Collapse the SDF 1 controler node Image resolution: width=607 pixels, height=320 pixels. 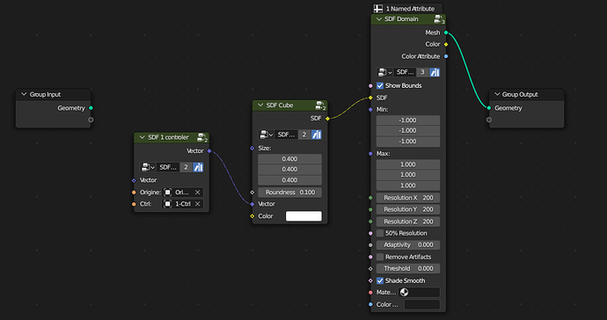tap(142, 137)
